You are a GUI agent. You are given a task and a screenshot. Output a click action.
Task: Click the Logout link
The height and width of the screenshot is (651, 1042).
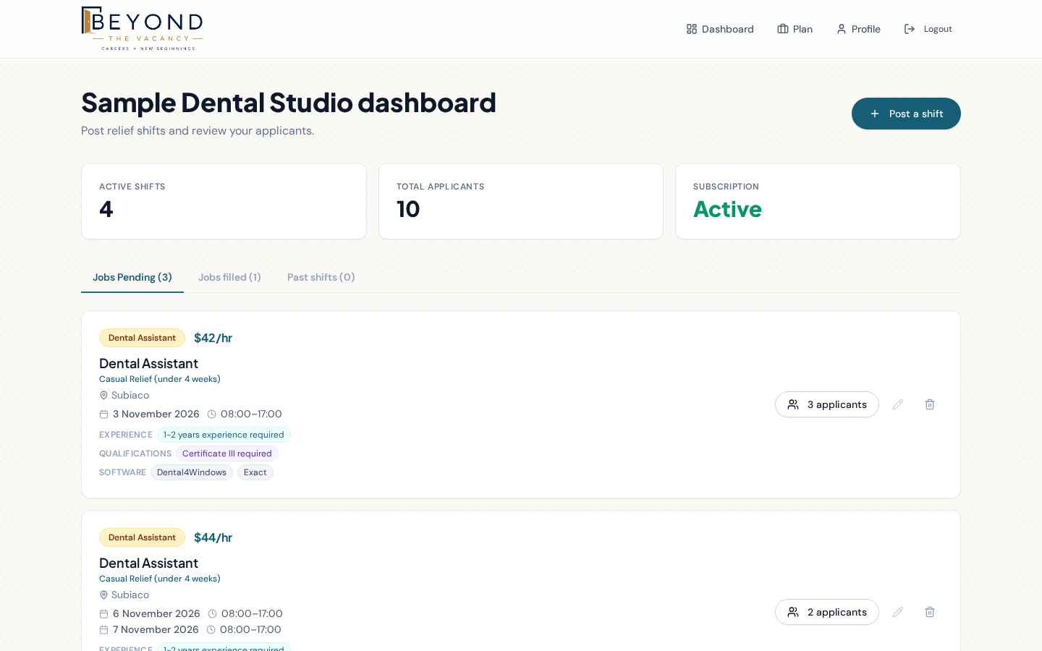click(x=928, y=29)
